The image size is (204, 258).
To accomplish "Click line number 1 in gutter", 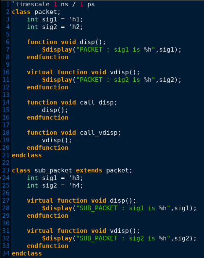I will (x=8, y=4).
